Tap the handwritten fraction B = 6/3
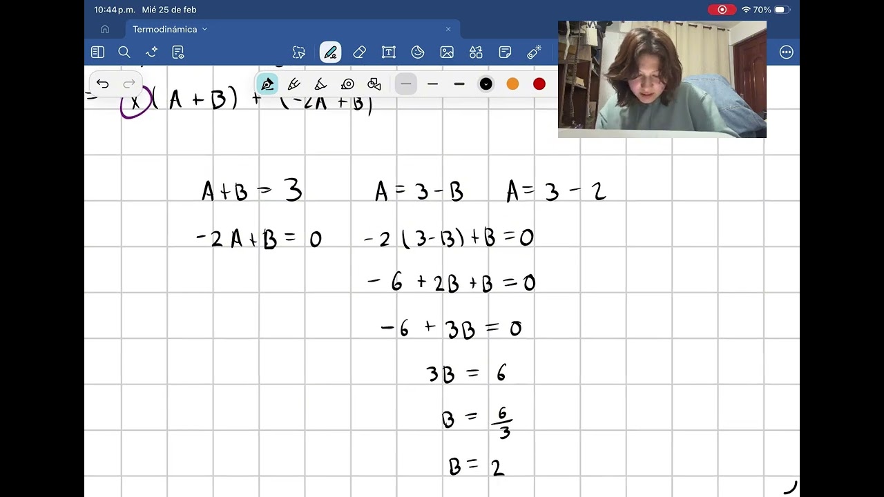Viewport: 884px width, 497px height. coord(477,422)
